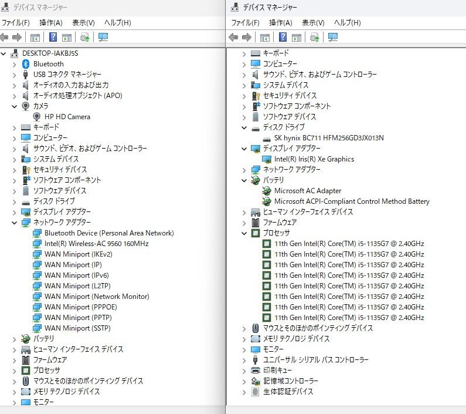This screenshot has height=414, width=466.
Task: Click the Help icon in left window toolbar
Action: pyautogui.click(x=53, y=37)
